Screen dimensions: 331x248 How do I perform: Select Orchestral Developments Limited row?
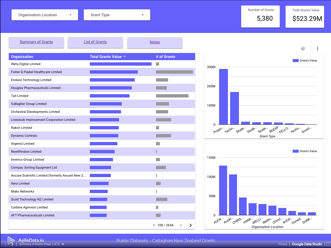pos(102,112)
